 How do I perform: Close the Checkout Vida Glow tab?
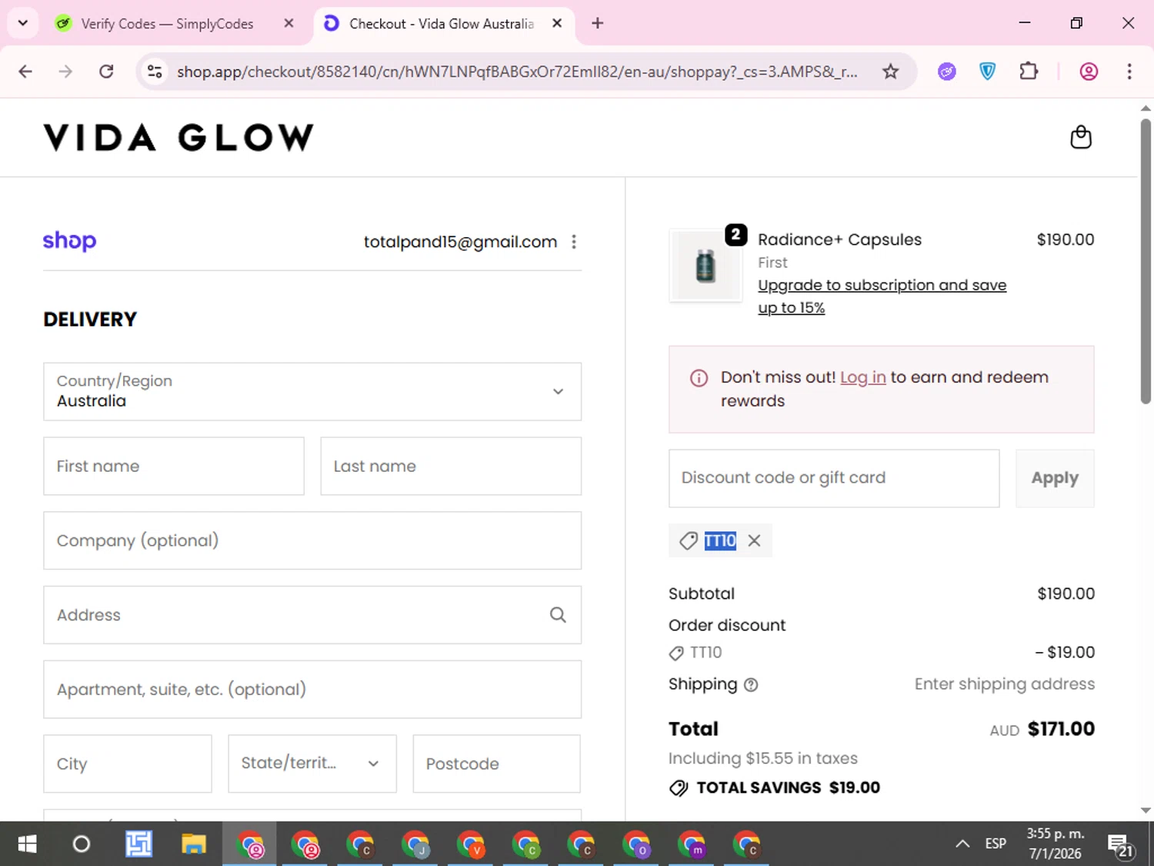[x=557, y=23]
